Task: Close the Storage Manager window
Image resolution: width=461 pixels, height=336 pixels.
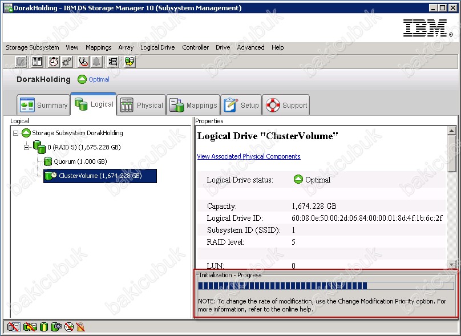Action: click(x=453, y=8)
